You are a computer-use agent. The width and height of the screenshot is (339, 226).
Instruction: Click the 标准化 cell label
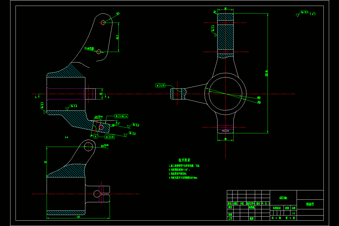click(251, 207)
